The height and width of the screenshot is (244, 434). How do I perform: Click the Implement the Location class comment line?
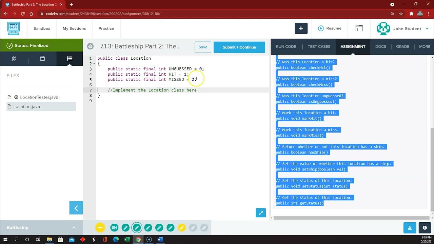(152, 90)
